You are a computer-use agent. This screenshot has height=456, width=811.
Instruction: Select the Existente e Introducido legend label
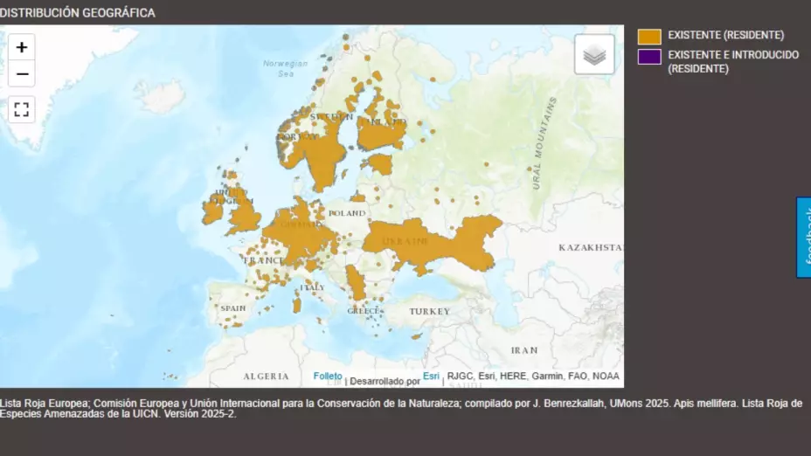point(732,61)
